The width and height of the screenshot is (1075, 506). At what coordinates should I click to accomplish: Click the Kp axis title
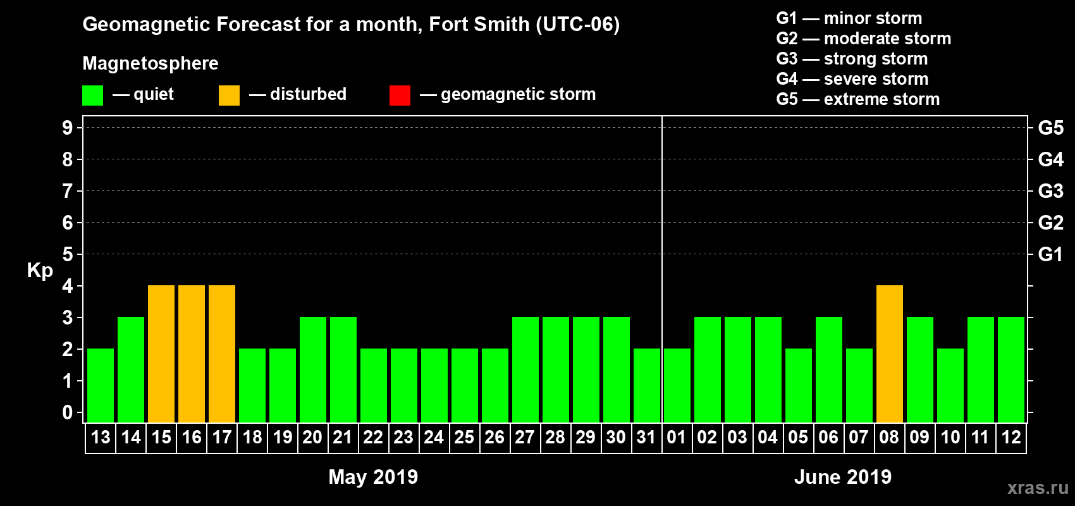click(x=40, y=271)
